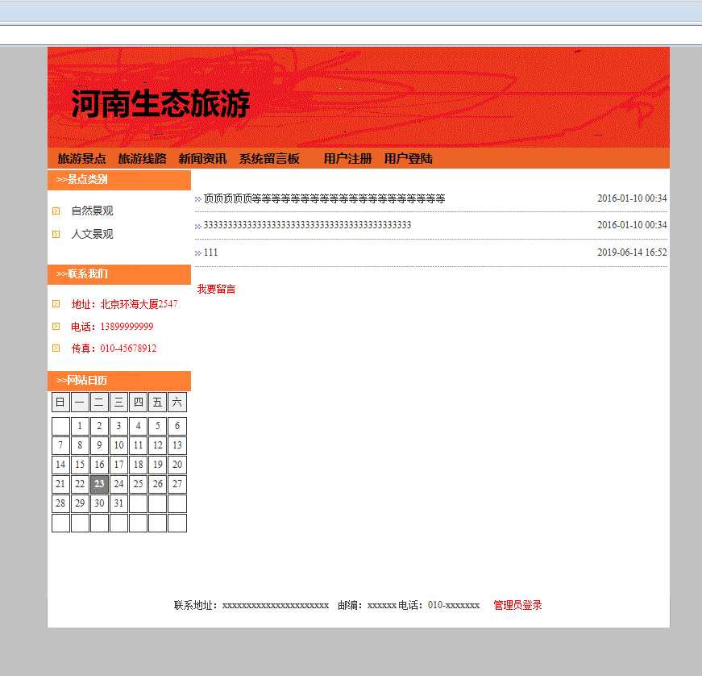Open the 用户登陆 login page
Viewport: 702px width, 676px height.
coord(407,159)
